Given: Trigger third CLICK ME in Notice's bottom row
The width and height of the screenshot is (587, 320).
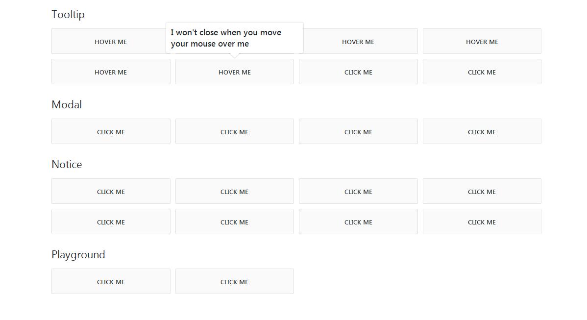Looking at the screenshot, I should coord(358,222).
